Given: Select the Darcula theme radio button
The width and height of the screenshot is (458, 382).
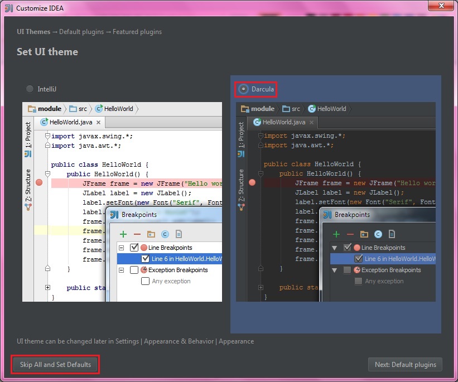Looking at the screenshot, I should tap(243, 89).
